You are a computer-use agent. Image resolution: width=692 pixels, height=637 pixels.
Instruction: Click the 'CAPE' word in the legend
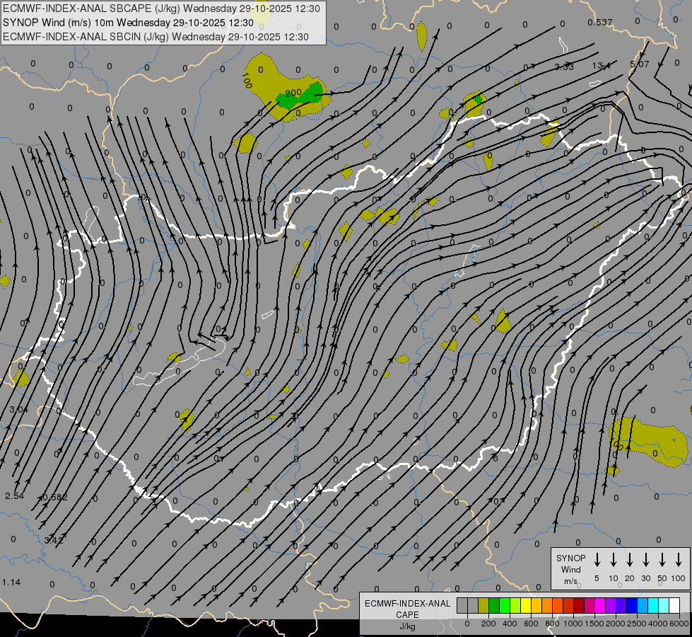407,615
